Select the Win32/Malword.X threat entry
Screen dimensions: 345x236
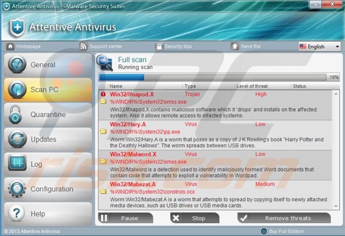pos(215,165)
